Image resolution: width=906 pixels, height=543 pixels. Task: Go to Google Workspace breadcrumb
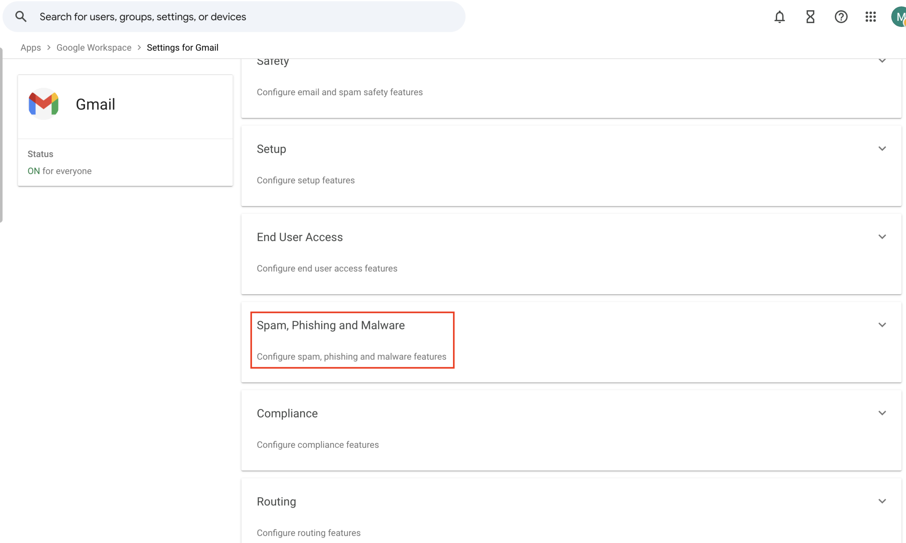click(94, 47)
